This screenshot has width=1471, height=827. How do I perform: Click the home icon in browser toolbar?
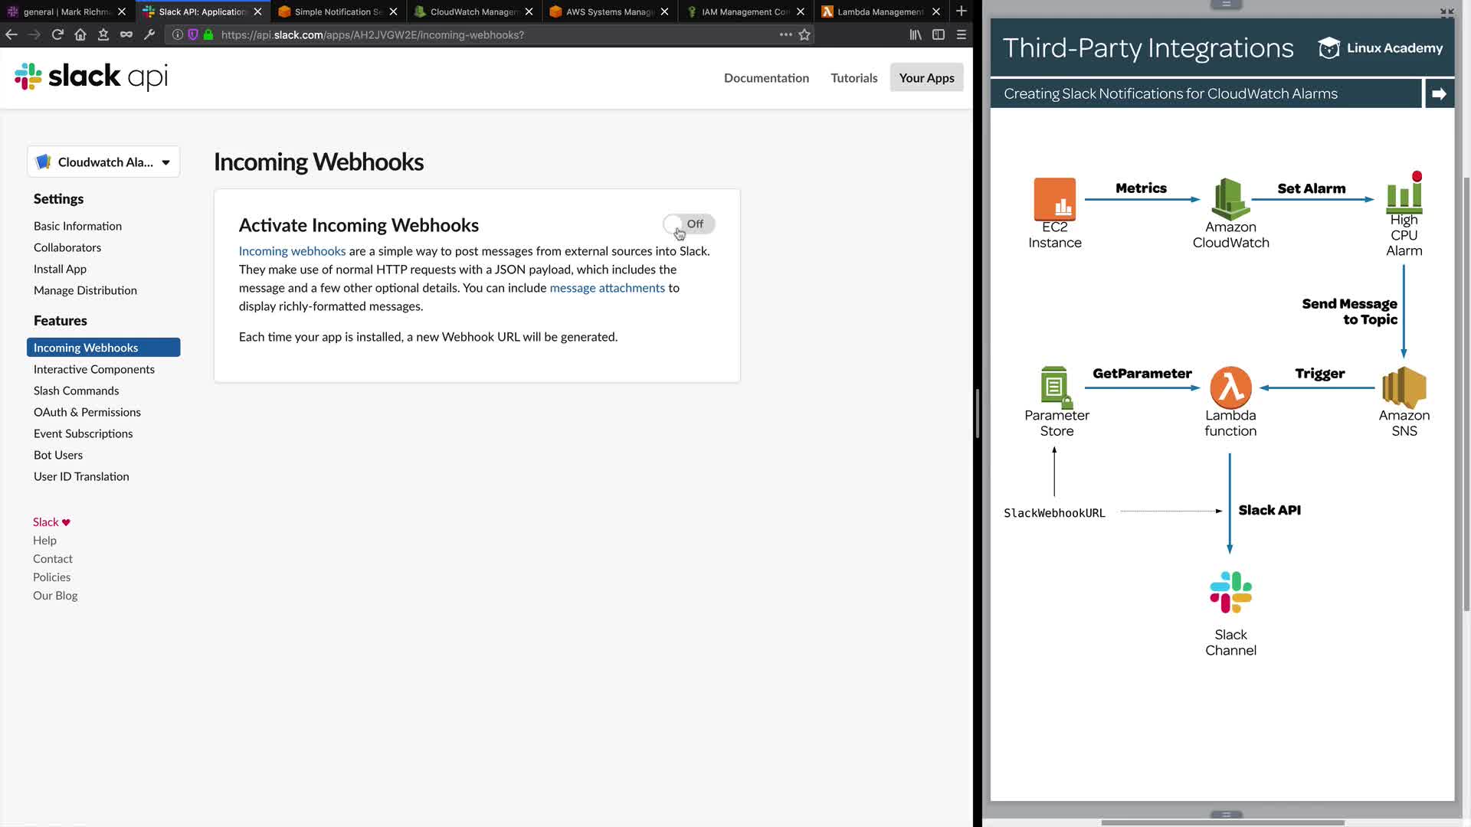[80, 34]
